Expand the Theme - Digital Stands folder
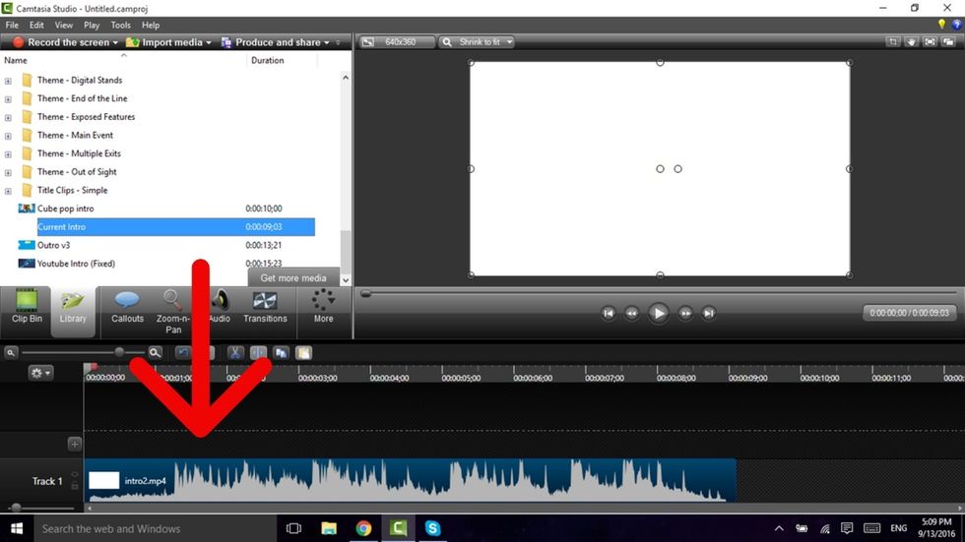965x542 pixels. pos(9,81)
